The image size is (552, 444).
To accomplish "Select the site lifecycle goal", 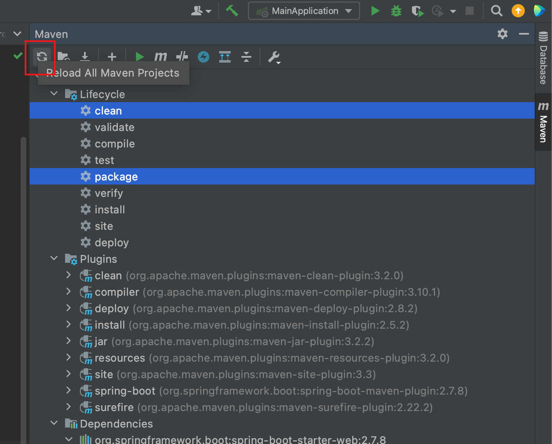I will [282, 226].
